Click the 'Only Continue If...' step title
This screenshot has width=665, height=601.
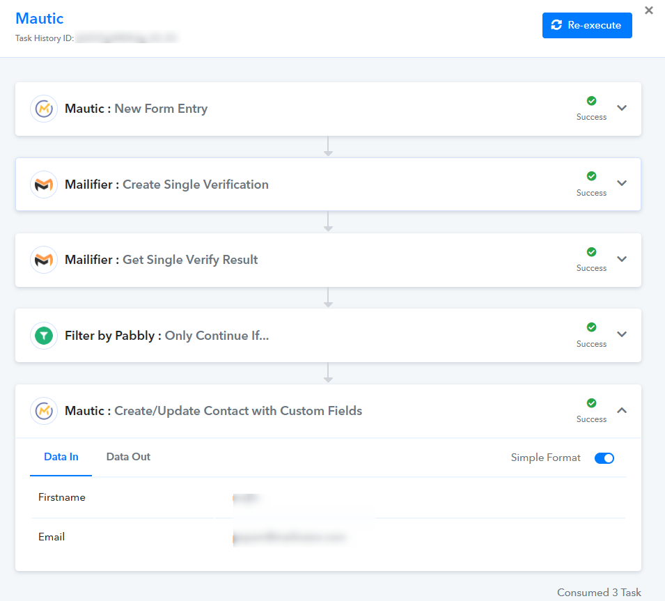(217, 336)
